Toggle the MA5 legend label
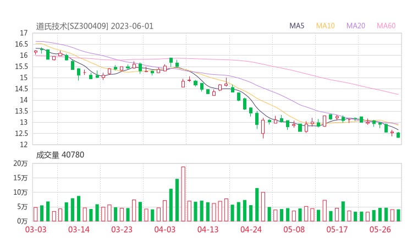This screenshot has width=407, height=242. tap(297, 26)
